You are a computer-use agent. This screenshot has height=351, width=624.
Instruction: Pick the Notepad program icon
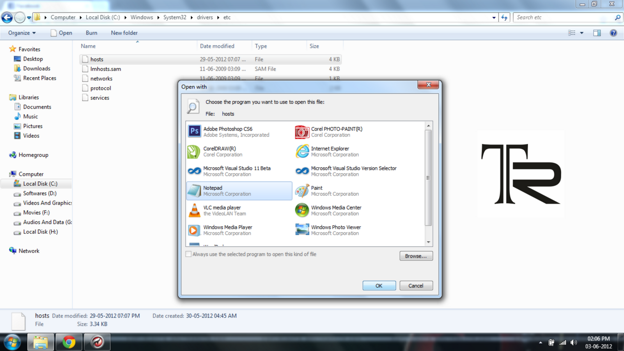pos(194,191)
